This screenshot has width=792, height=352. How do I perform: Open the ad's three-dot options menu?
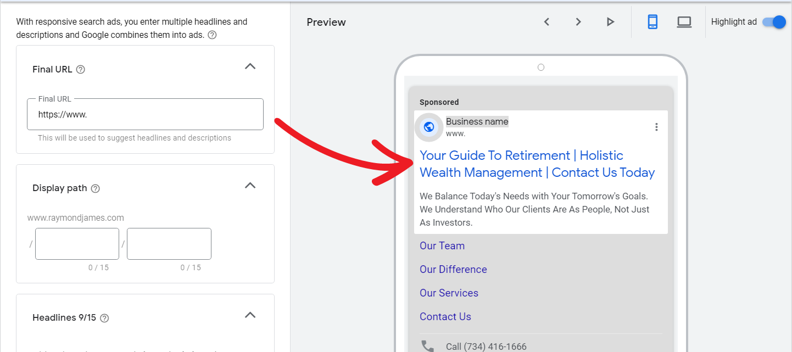tap(656, 127)
